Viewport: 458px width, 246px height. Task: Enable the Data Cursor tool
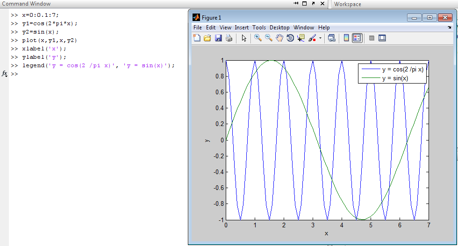pyautogui.click(x=301, y=38)
